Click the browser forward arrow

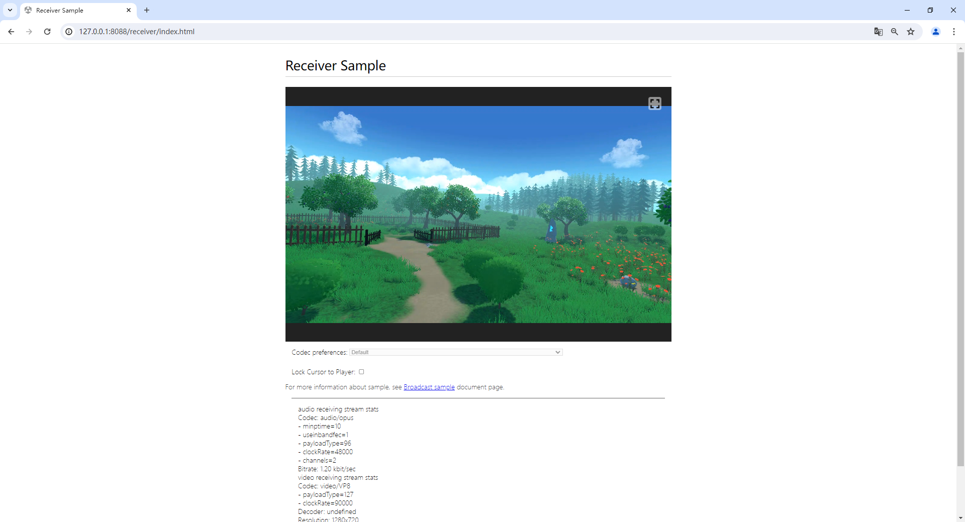[x=29, y=32]
